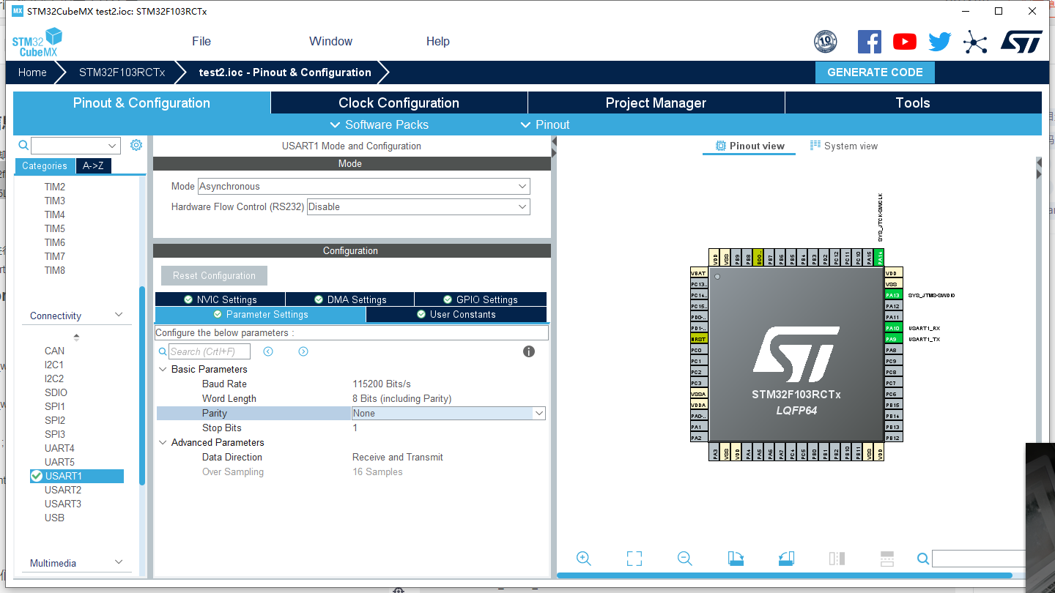Show A->Z sorted peripheral list

click(x=93, y=166)
